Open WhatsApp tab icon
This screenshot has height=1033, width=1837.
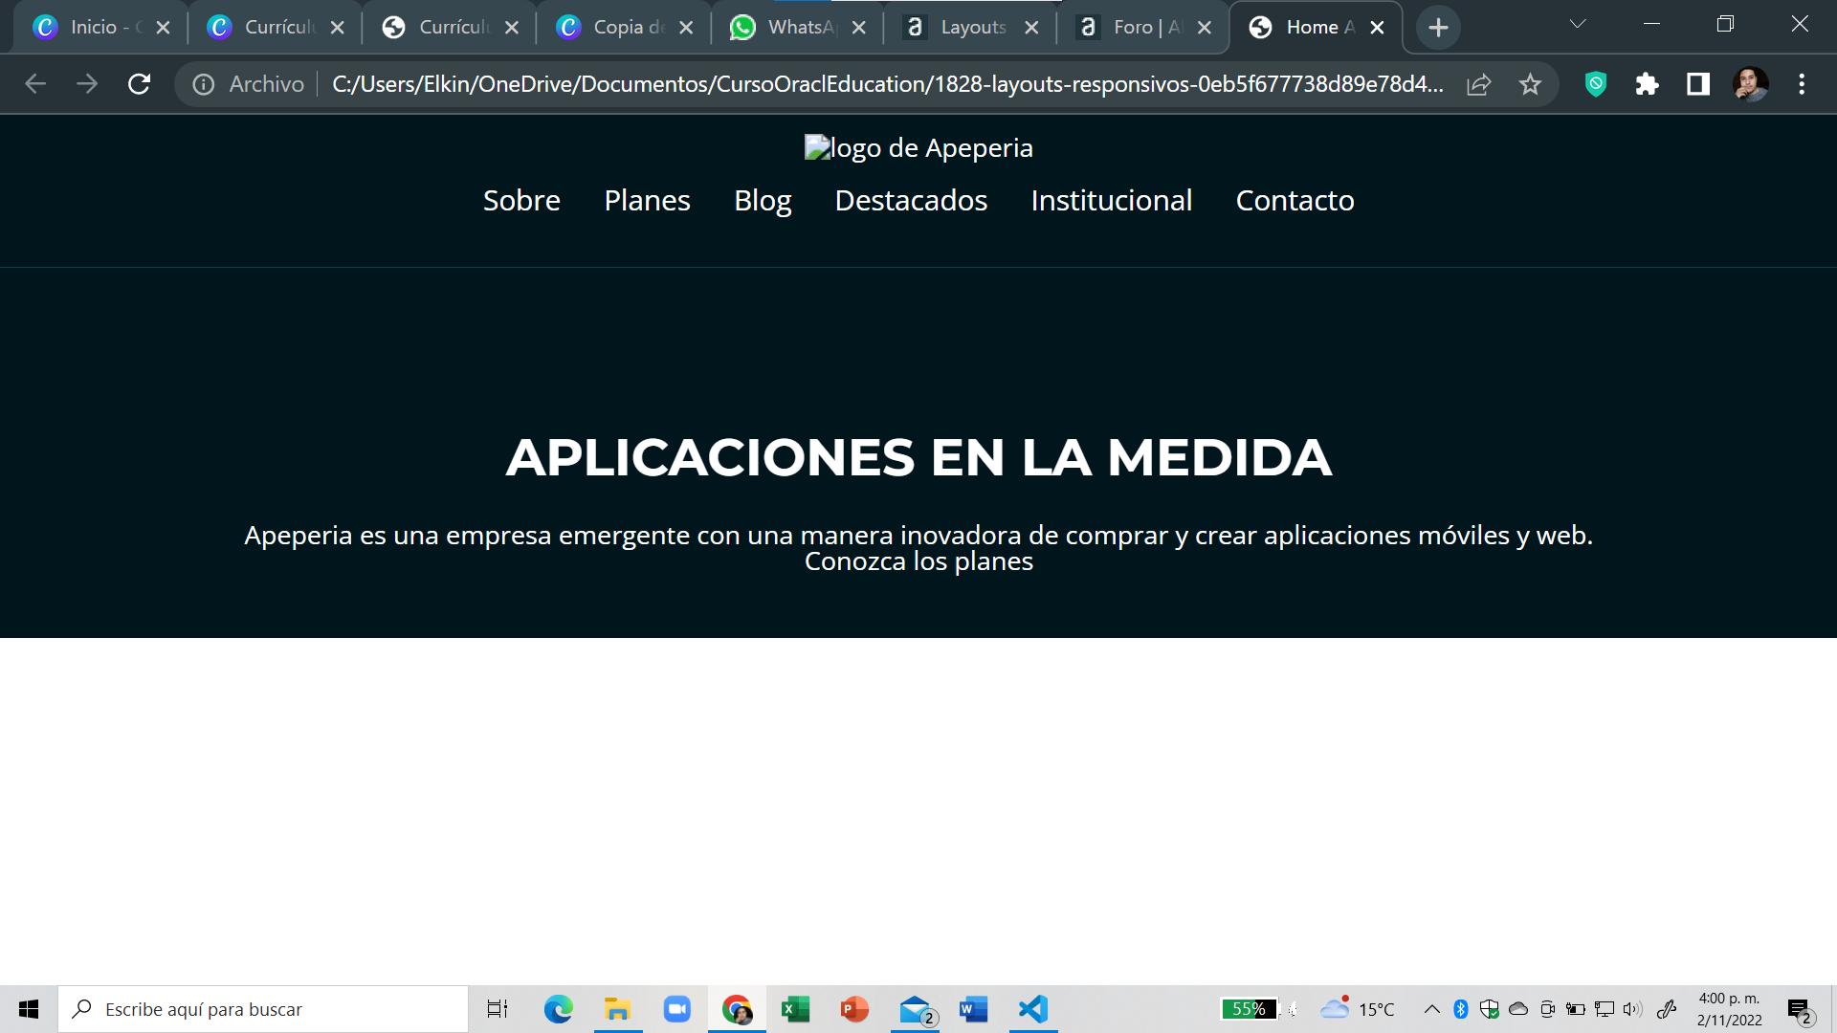coord(741,27)
